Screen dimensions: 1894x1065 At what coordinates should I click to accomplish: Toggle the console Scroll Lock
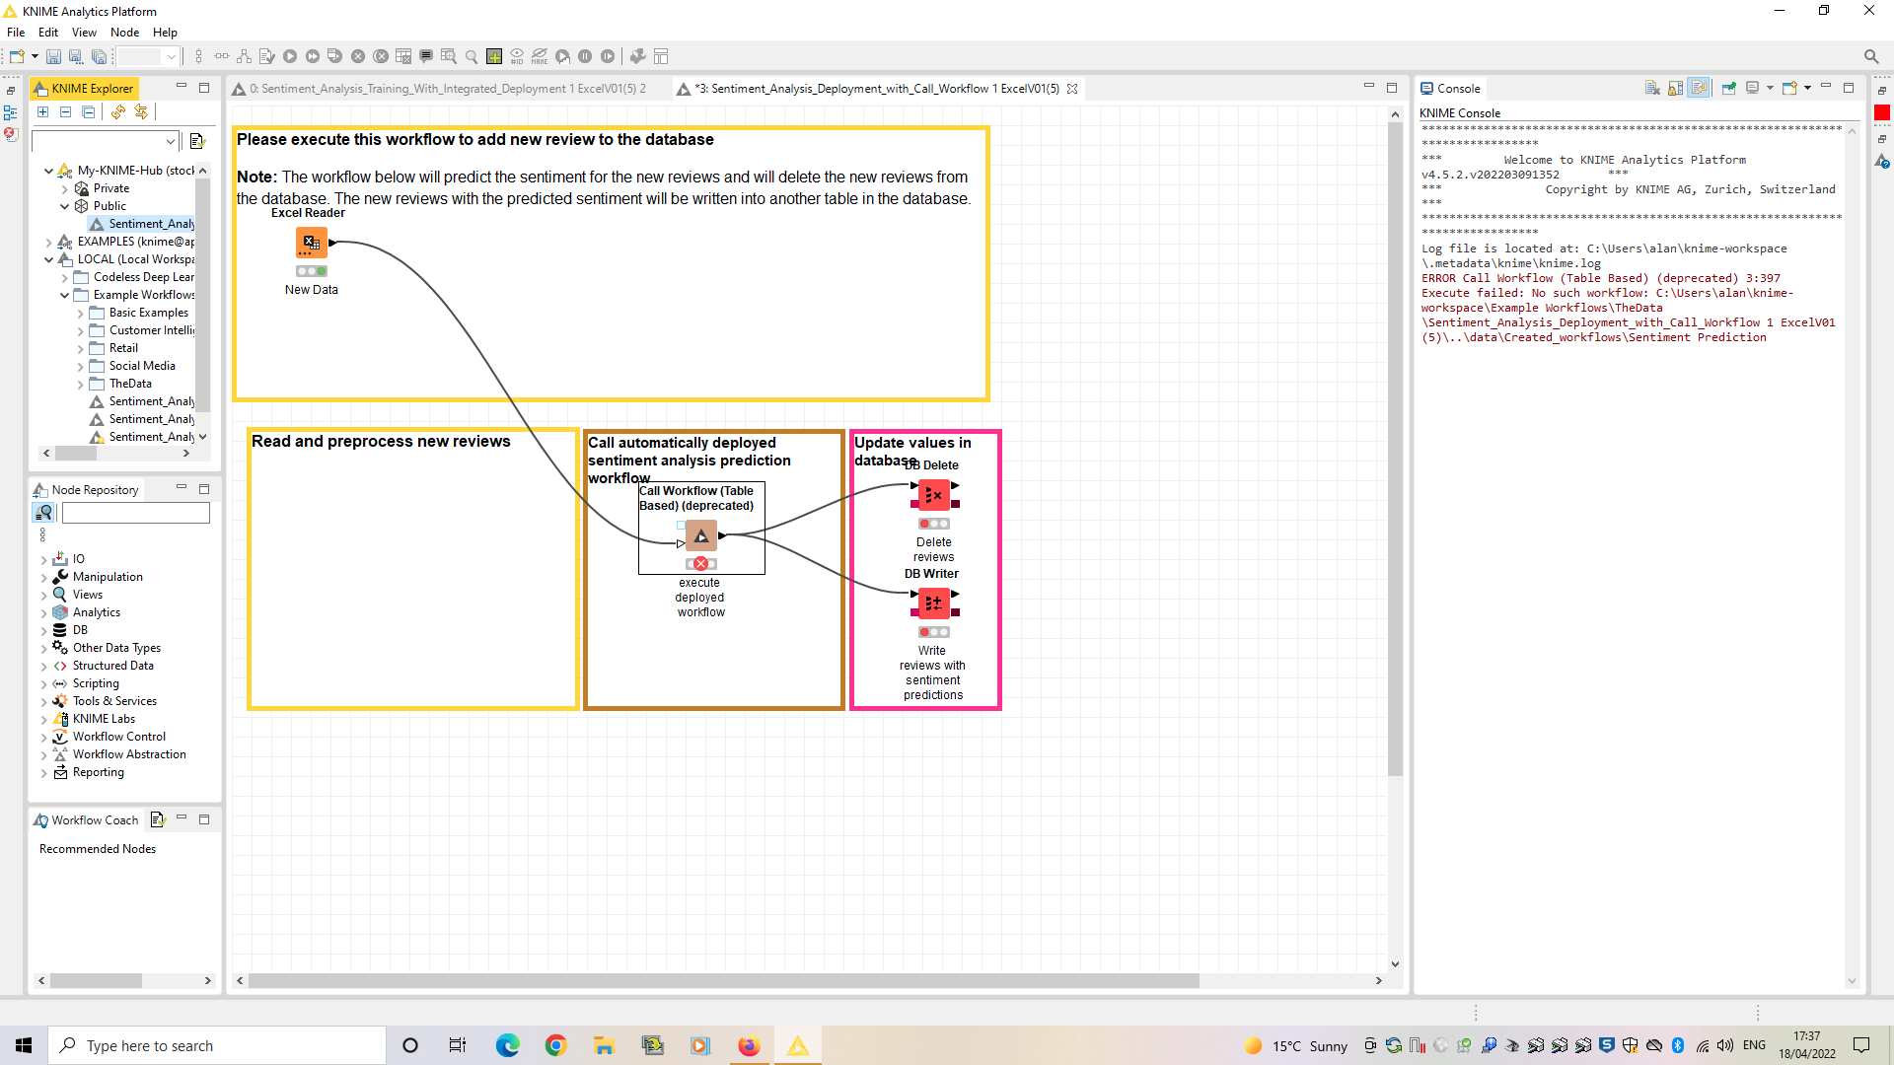(1675, 88)
